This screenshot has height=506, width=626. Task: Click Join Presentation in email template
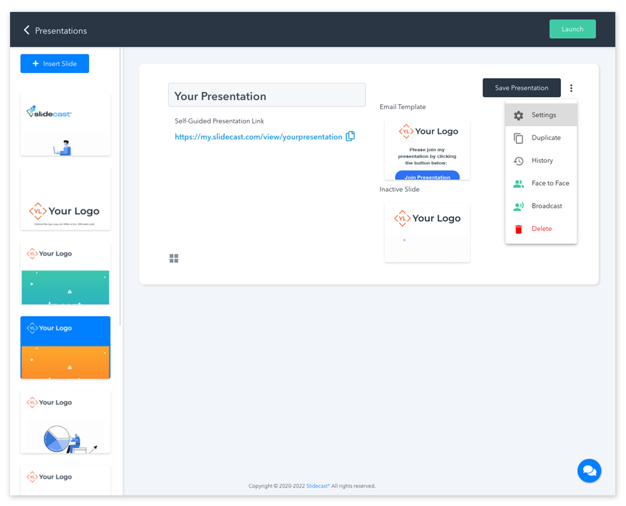[x=427, y=176]
